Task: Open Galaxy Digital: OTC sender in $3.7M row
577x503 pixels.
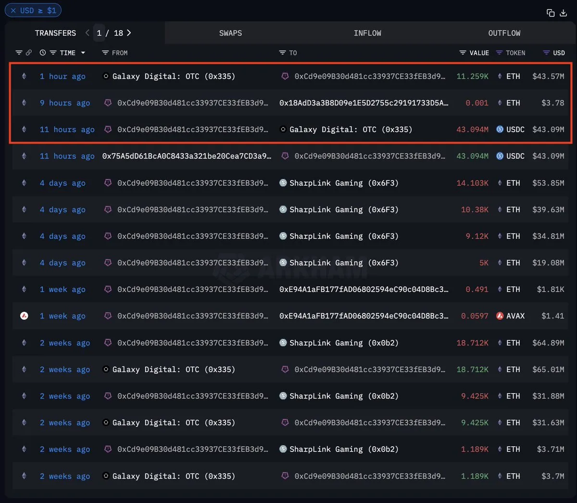Action: click(174, 476)
